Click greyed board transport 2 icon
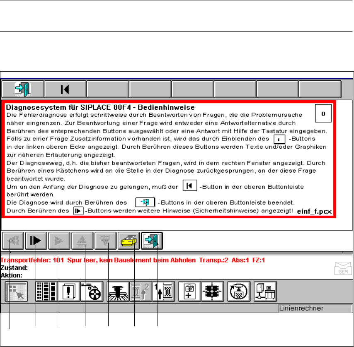This screenshot has height=347, width=354. pos(141,292)
